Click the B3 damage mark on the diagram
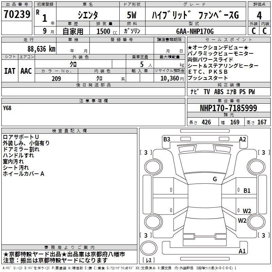Image resolution: width=272 pixels, height=272 pixels. click(x=167, y=139)
